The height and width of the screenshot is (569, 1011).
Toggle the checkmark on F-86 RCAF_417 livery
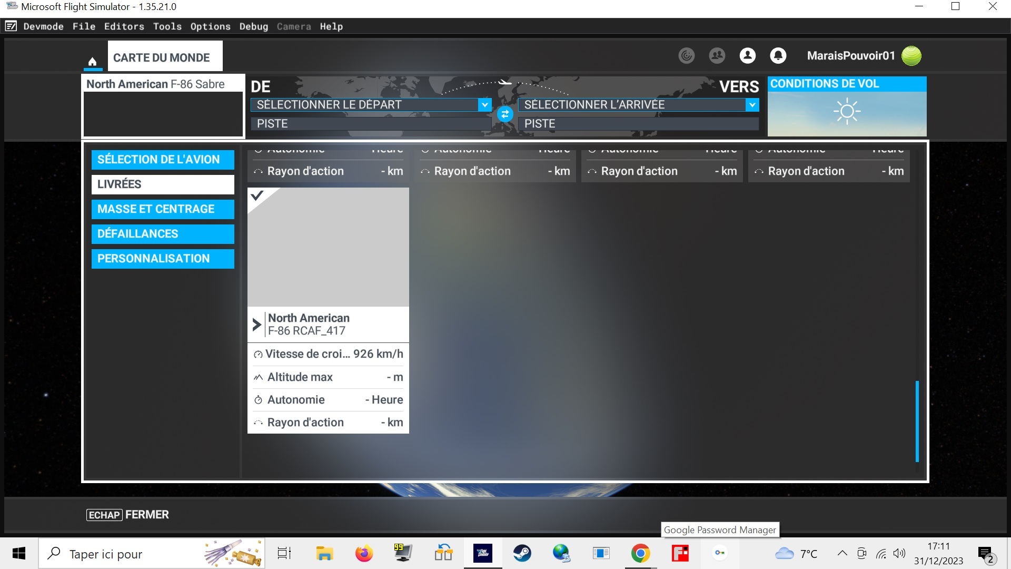[257, 196]
